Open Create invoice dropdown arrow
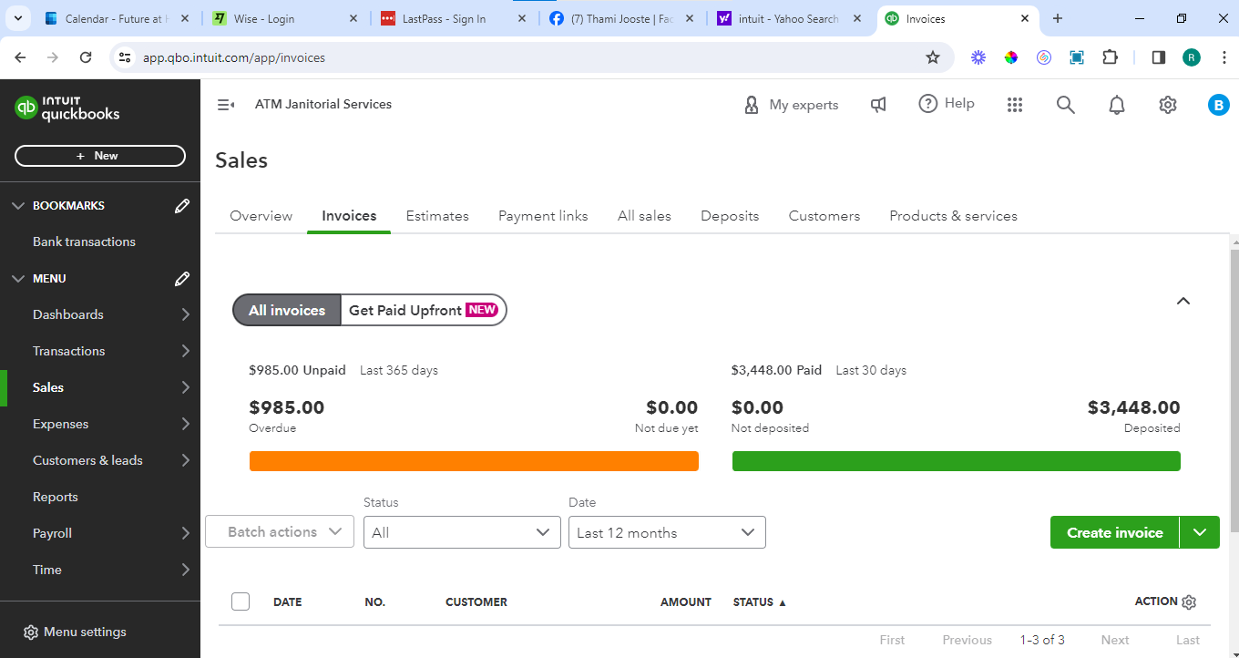Viewport: 1239px width, 658px height. 1200,532
